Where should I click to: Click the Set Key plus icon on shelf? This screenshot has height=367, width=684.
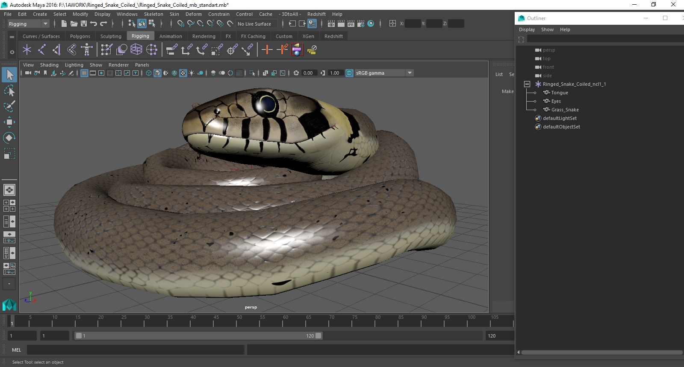[267, 50]
